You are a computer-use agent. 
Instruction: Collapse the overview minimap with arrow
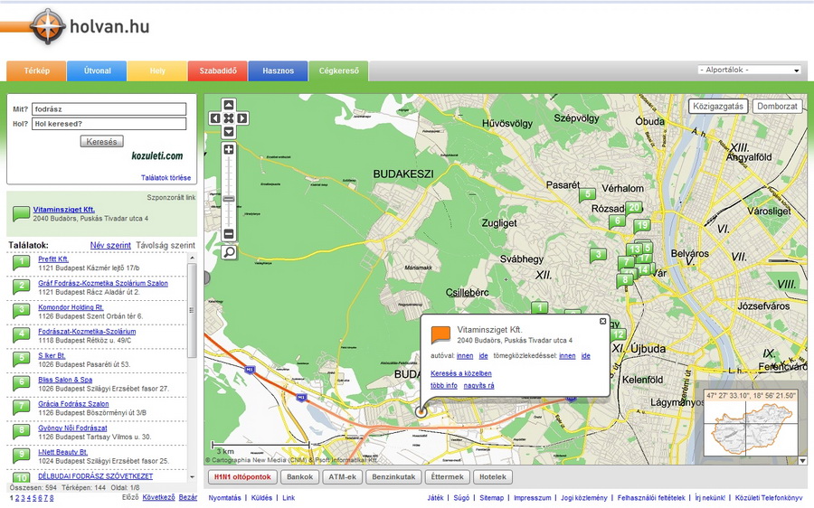801,460
